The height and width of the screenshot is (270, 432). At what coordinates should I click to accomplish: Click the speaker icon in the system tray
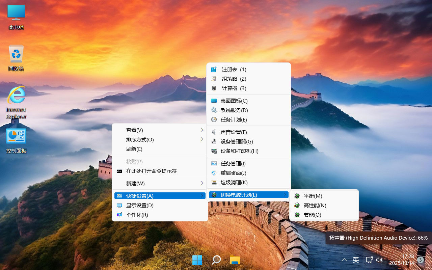pos(379,260)
